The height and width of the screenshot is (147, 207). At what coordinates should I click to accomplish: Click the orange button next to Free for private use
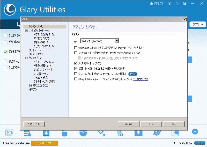pyautogui.click(x=44, y=143)
